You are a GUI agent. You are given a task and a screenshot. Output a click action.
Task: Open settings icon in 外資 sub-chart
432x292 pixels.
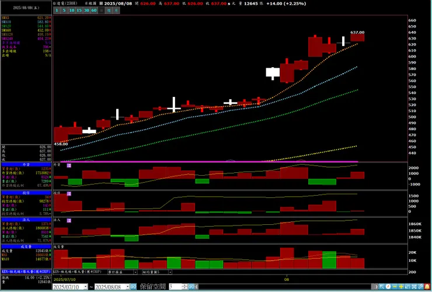pos(69,165)
